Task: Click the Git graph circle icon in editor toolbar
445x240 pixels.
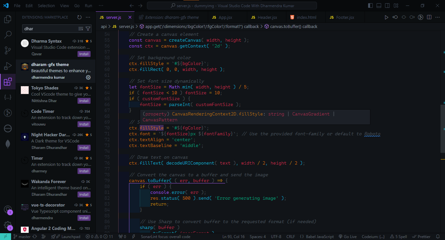Action: pyautogui.click(x=421, y=17)
